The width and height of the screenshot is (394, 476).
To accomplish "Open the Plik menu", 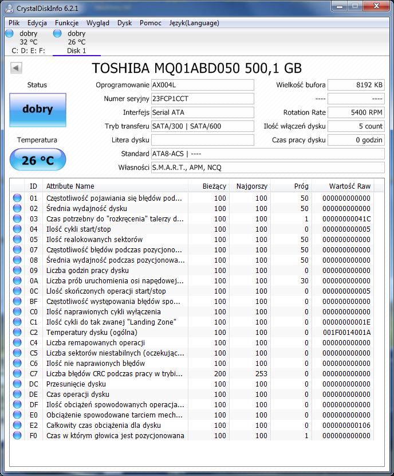I will (14, 23).
